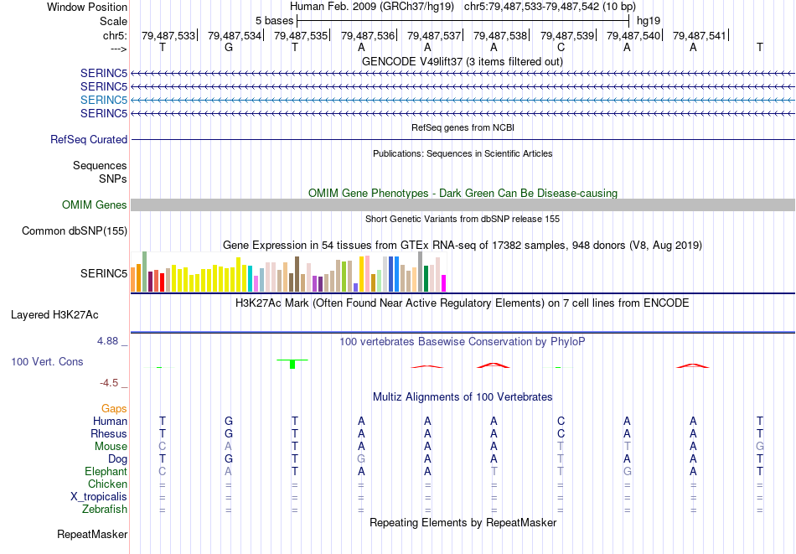The height and width of the screenshot is (554, 796).
Task: Click the G base in the Elephant row
Action: pos(627,471)
